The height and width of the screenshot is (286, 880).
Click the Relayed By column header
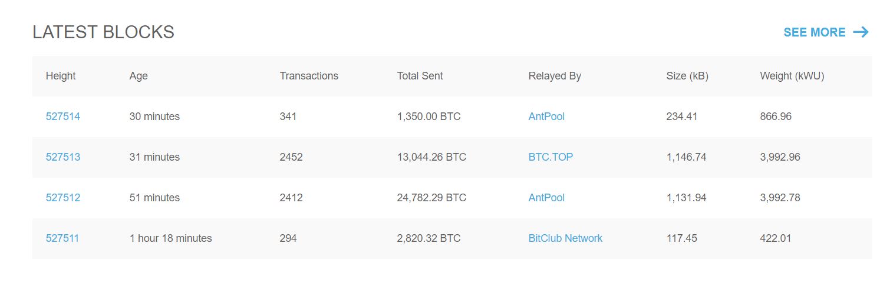point(555,76)
